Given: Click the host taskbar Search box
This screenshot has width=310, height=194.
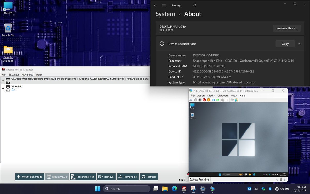Looking at the screenshot, I should [x=126, y=189].
